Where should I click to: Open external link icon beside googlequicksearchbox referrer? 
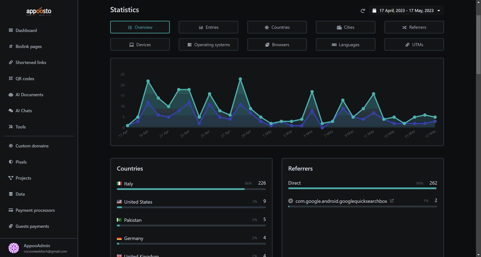pyautogui.click(x=392, y=201)
